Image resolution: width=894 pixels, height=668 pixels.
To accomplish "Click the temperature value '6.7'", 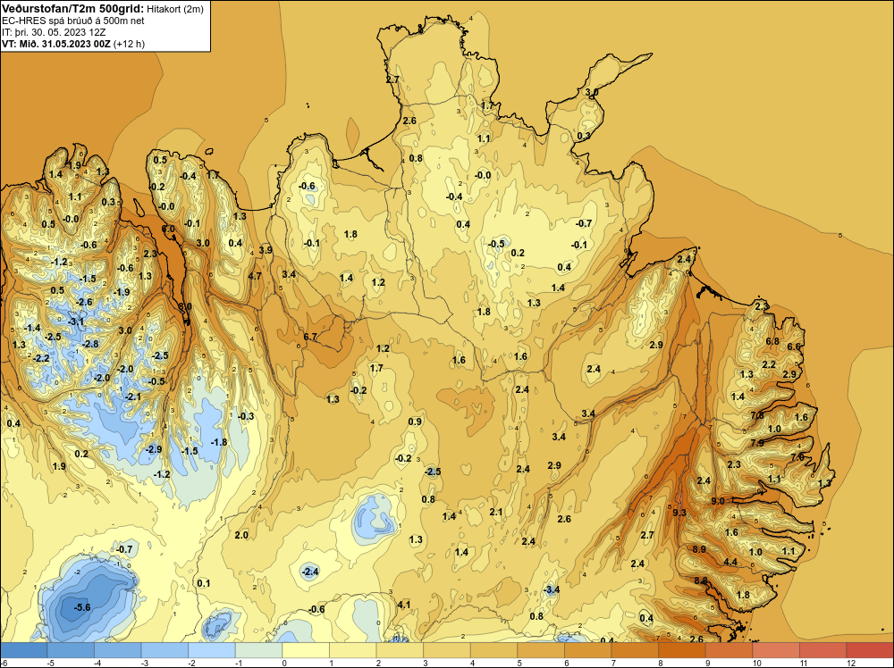I will [310, 337].
